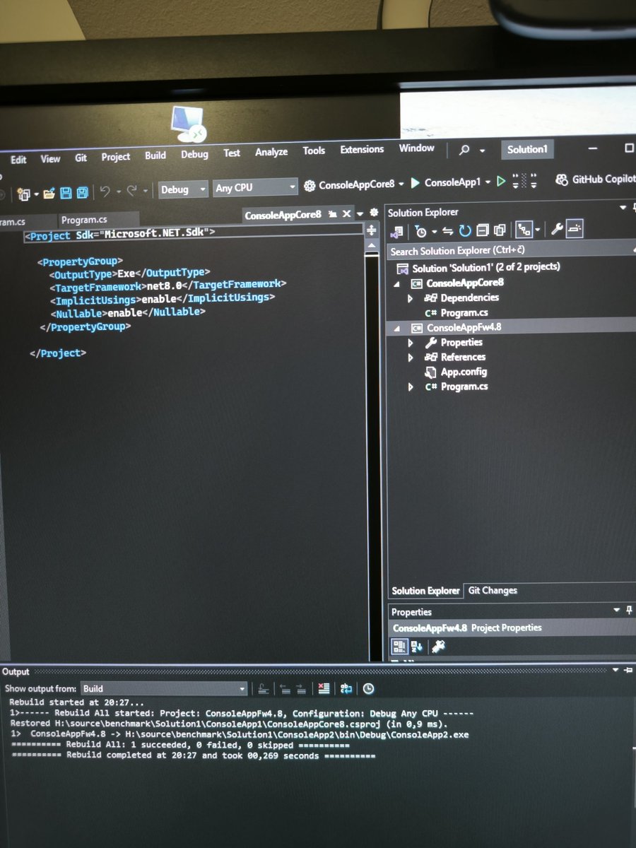The height and width of the screenshot is (848, 636).
Task: Click the Output panel window options dropdown arrow
Action: (x=616, y=670)
